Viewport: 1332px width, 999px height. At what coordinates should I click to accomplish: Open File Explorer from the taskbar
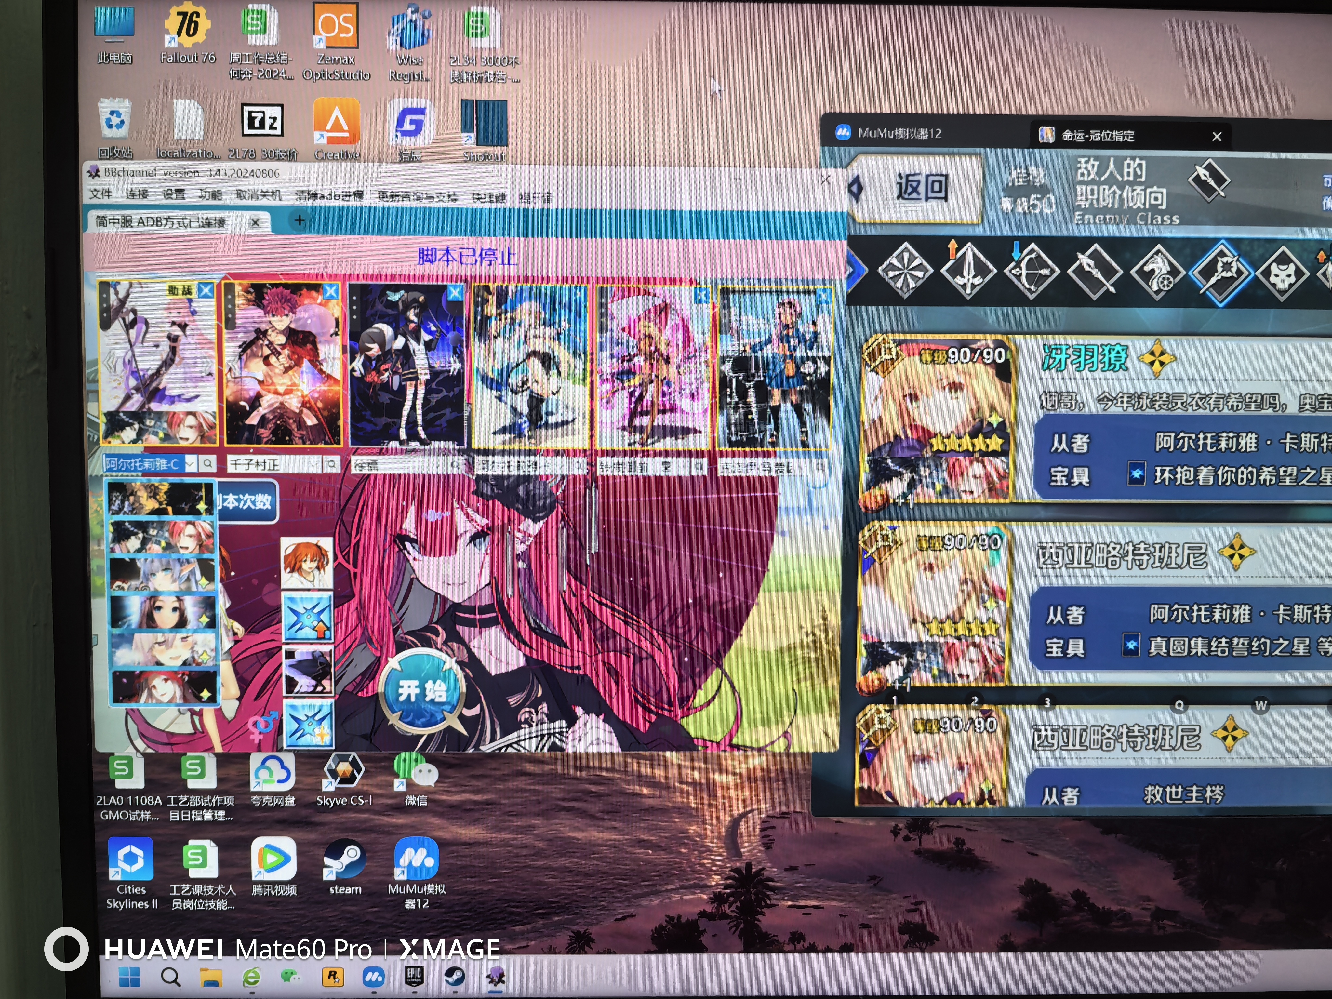211,977
